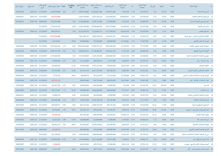Click the net profit date '31/08/2020'
Image resolution: width=221 pixels, height=156 pixels.
(43, 71)
